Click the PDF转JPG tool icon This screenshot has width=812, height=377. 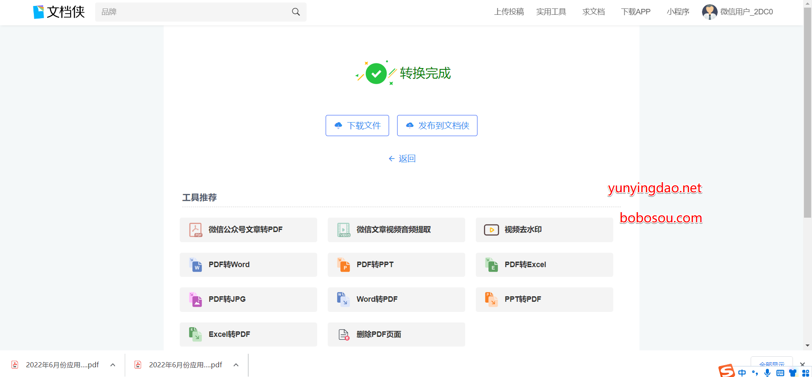[195, 299]
